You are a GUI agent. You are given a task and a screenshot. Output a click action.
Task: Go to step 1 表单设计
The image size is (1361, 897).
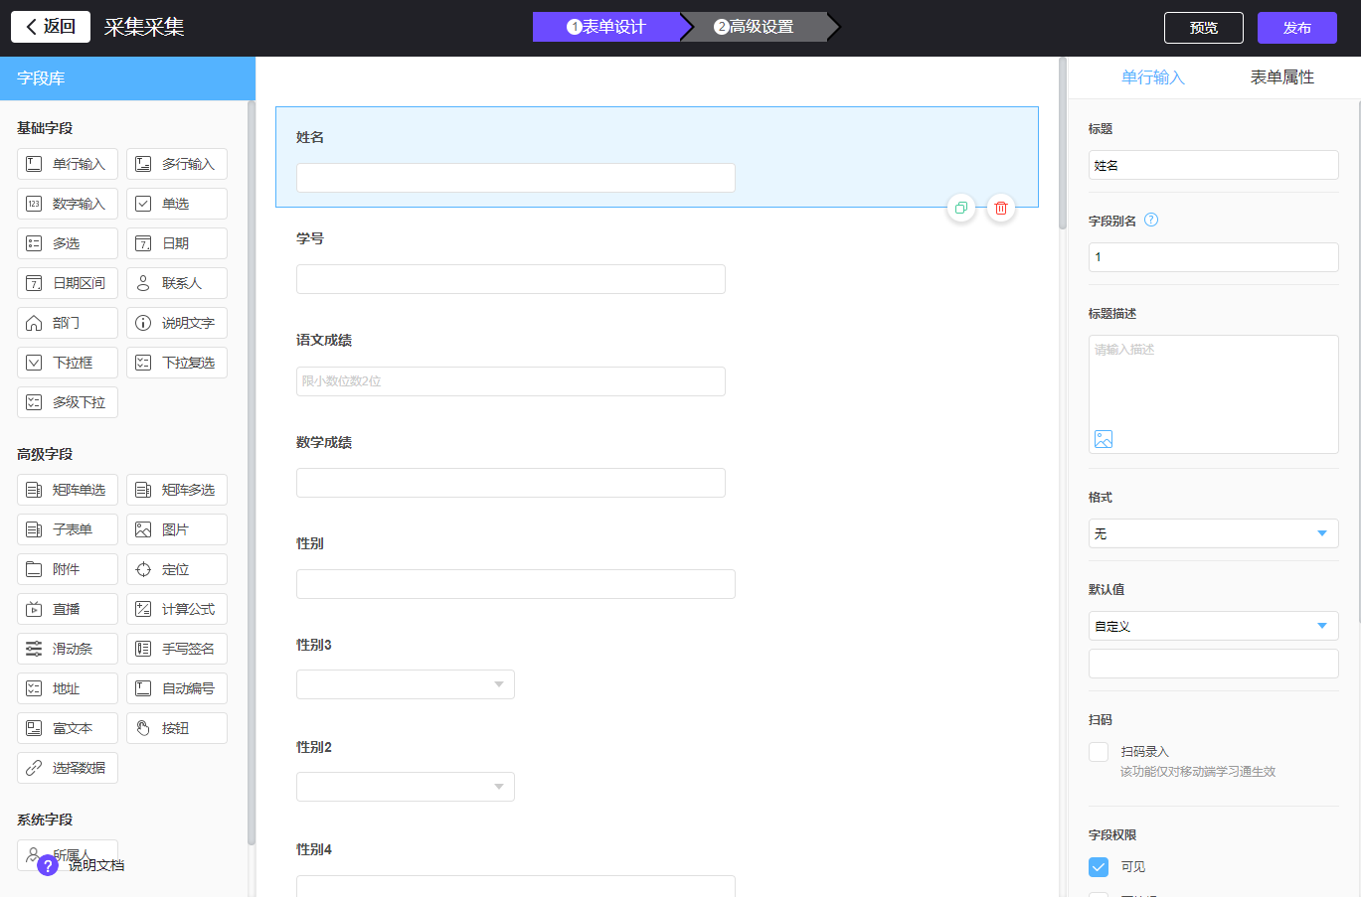coord(606,27)
